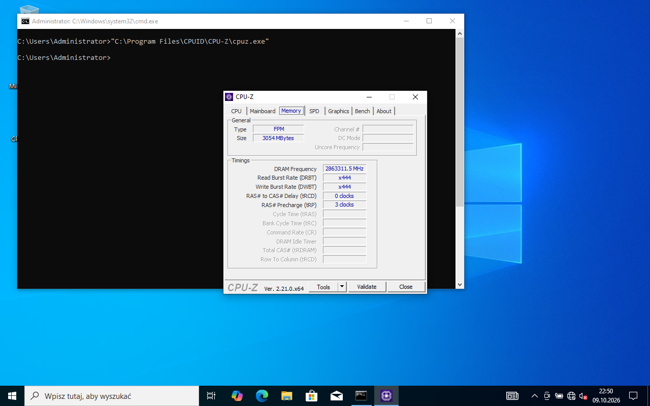Open the Mail app from taskbar

(336, 396)
